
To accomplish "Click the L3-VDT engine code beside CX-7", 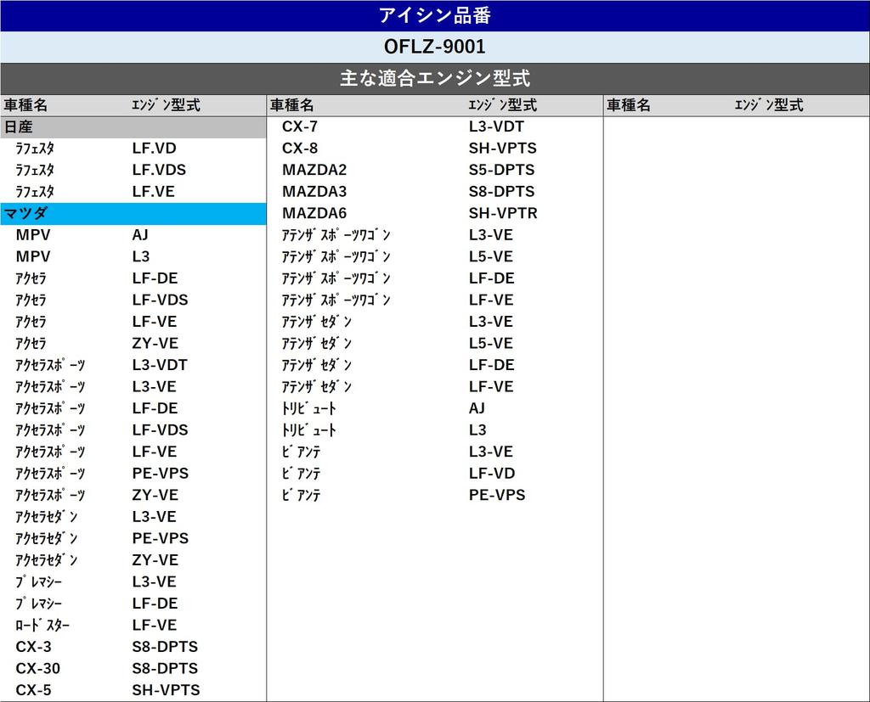I will tap(496, 126).
